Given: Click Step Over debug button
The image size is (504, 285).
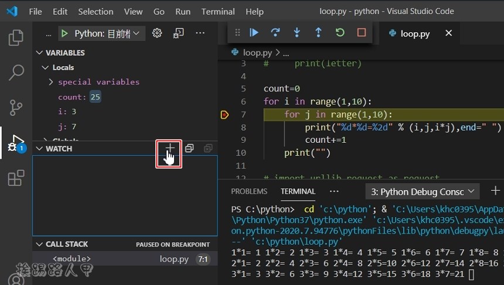Looking at the screenshot, I should [275, 33].
